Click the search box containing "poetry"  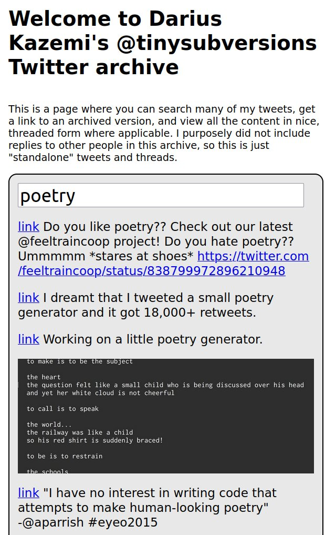pyautogui.click(x=161, y=195)
